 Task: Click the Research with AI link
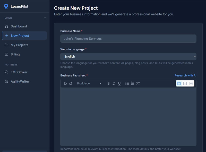click(x=185, y=75)
